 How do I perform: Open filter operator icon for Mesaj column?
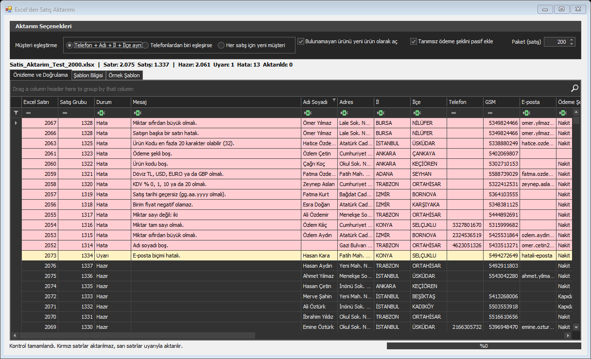(138, 113)
